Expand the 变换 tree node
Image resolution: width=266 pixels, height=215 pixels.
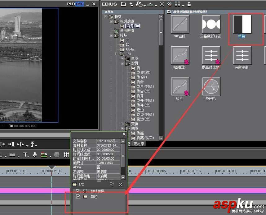122,124
